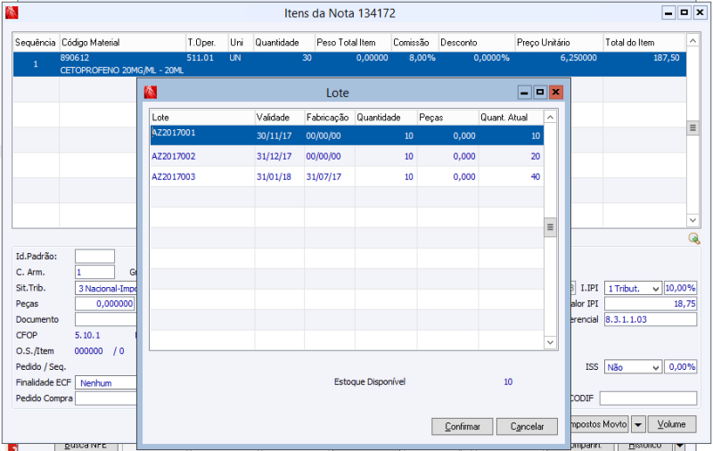Close the Lote dialog with red X
Image resolution: width=713 pixels, height=451 pixels.
[x=555, y=93]
